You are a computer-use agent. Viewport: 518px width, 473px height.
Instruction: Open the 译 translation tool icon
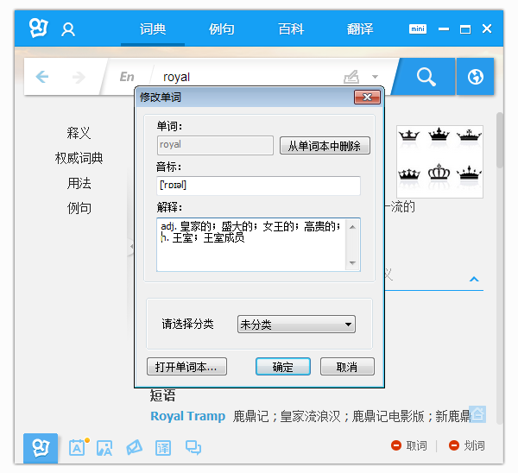(163, 448)
